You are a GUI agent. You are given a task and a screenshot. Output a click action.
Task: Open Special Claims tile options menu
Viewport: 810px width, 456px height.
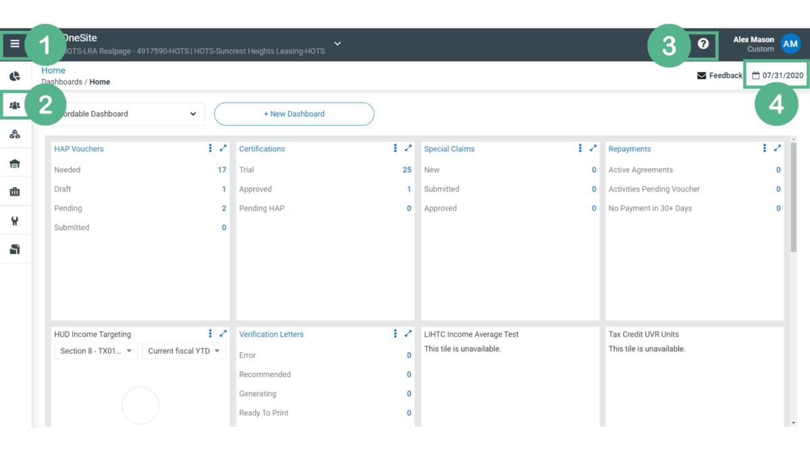tap(580, 148)
